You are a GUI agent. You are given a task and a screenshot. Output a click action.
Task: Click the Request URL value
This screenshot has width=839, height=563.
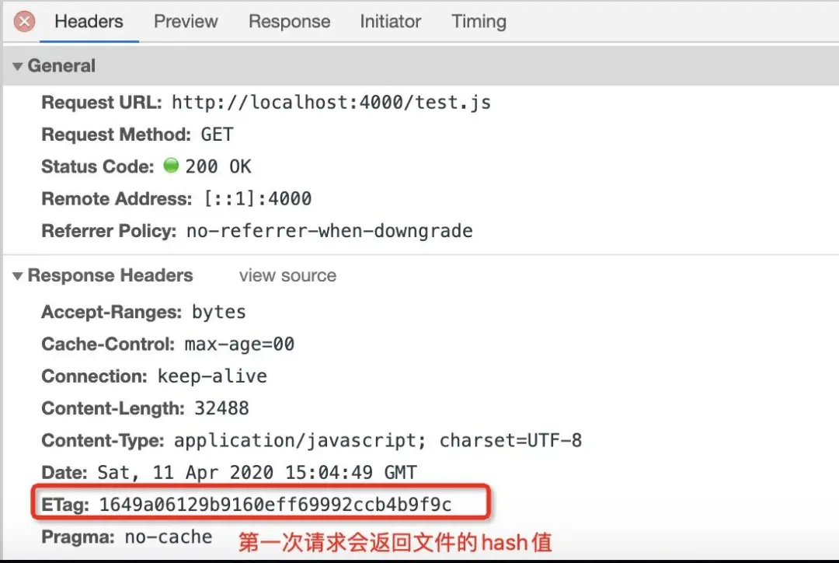point(331,103)
